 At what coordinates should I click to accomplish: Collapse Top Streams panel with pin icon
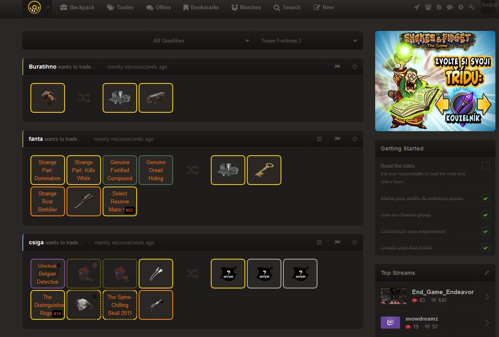(x=487, y=273)
